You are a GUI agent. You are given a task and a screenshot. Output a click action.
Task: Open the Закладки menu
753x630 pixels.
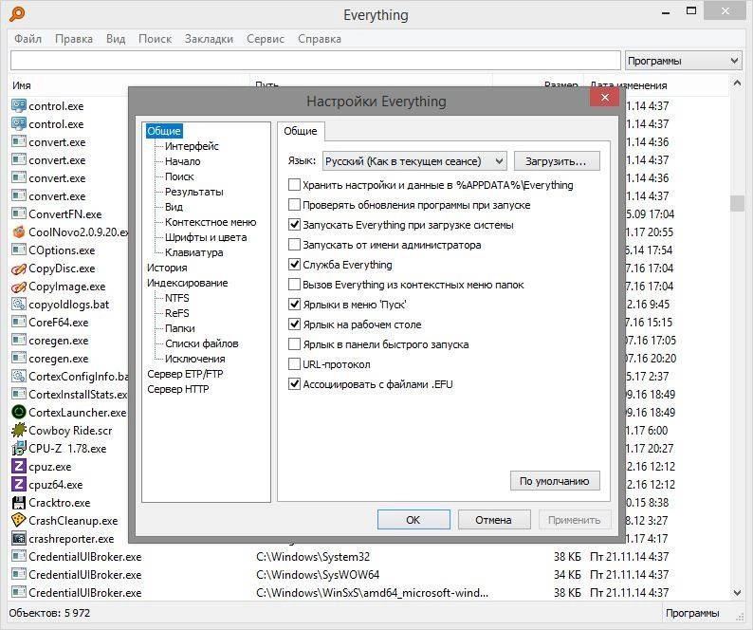pos(209,39)
